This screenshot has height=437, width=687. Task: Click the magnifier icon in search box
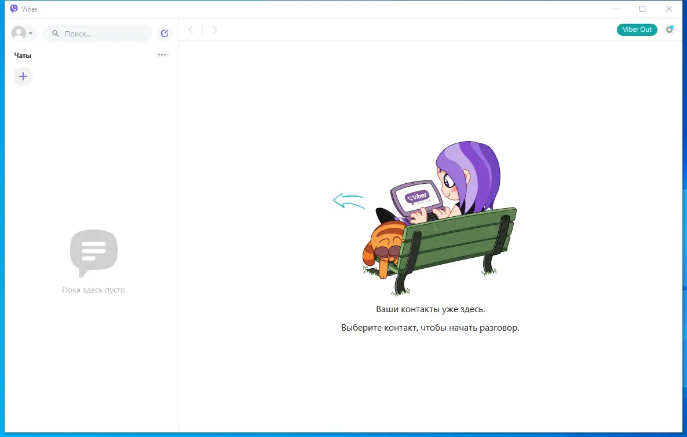click(55, 34)
